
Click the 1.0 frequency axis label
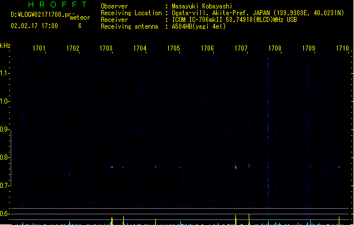coord(5,101)
